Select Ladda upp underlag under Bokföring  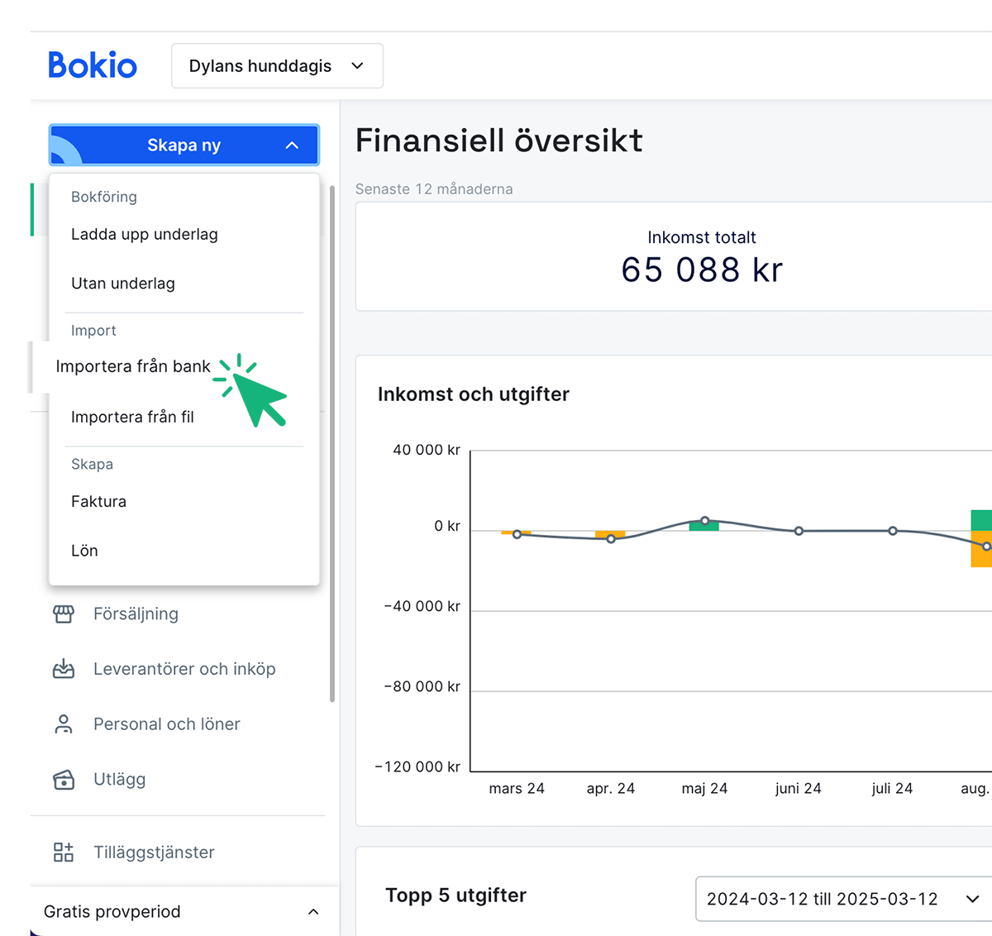click(x=145, y=234)
